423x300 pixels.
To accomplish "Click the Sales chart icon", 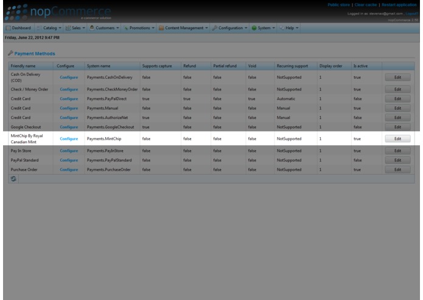I will tap(68, 28).
